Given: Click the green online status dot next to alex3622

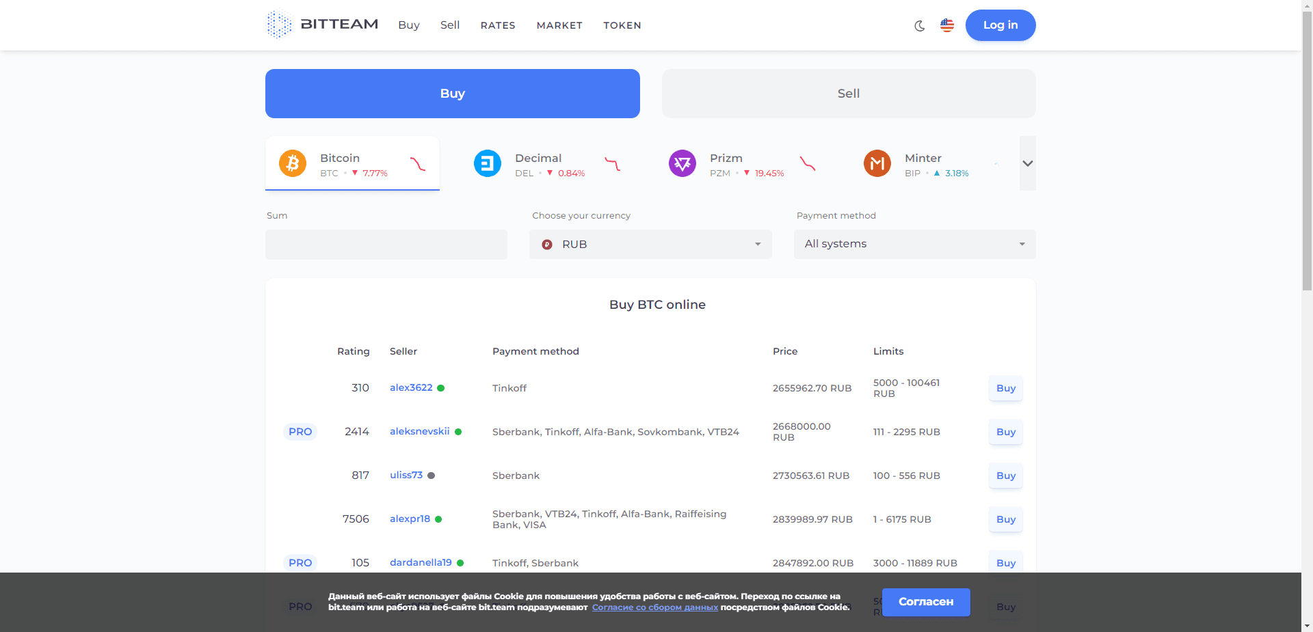Looking at the screenshot, I should coord(441,388).
